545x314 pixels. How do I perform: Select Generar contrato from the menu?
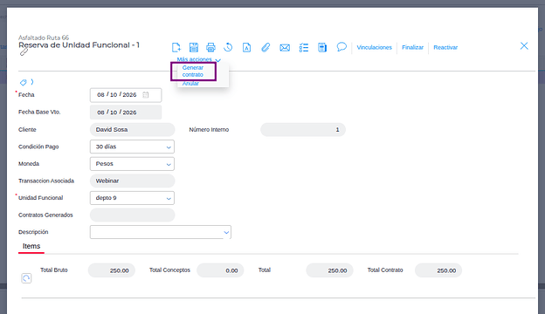tap(193, 72)
